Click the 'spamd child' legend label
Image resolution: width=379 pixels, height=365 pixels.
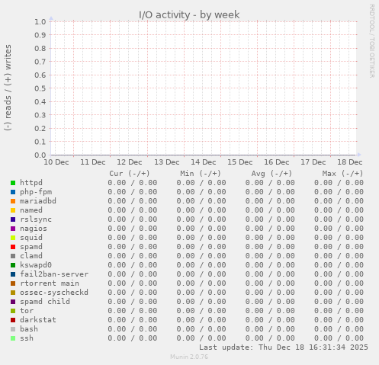coord(45,302)
